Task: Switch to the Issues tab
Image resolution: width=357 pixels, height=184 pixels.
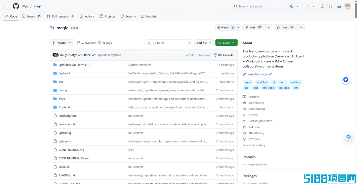Action: 32,16
